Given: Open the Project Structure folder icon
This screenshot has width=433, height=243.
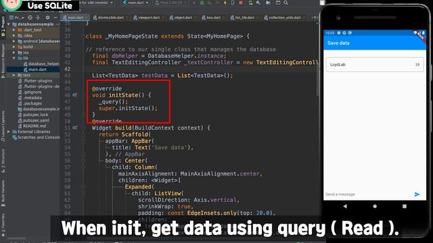Looking at the screenshot, I should pos(268,3).
